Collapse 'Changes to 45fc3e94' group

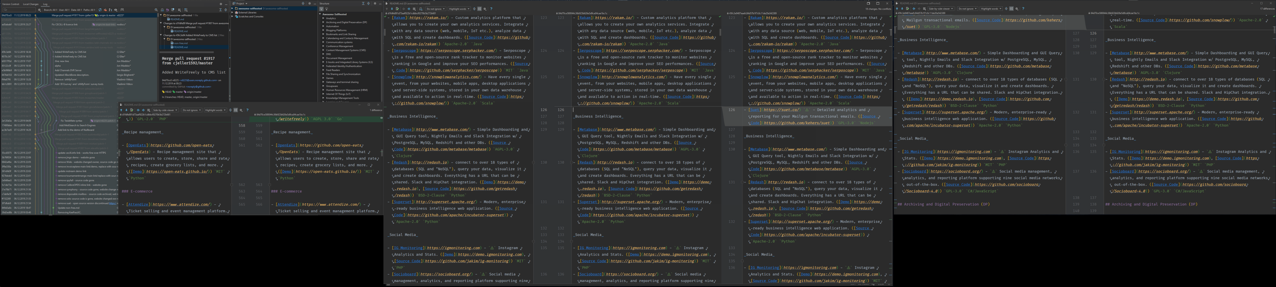161,35
